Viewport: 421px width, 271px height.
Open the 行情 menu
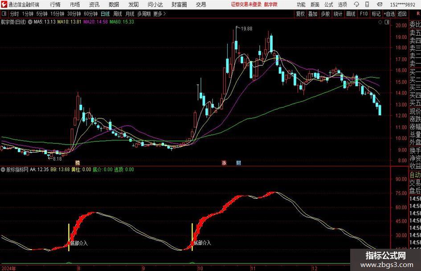tap(55, 4)
